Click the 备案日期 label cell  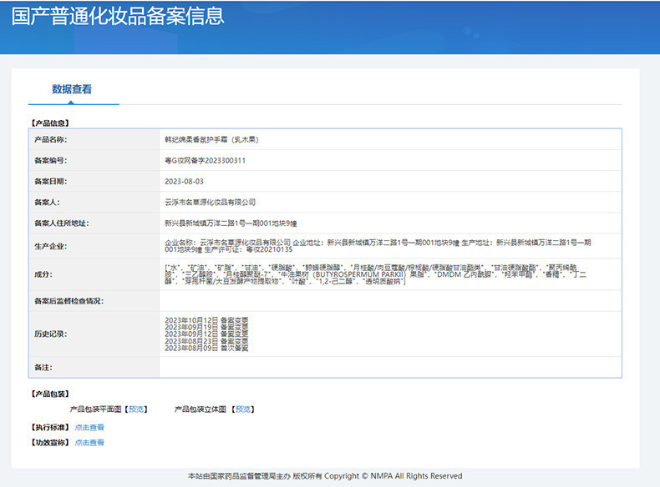[x=94, y=182]
